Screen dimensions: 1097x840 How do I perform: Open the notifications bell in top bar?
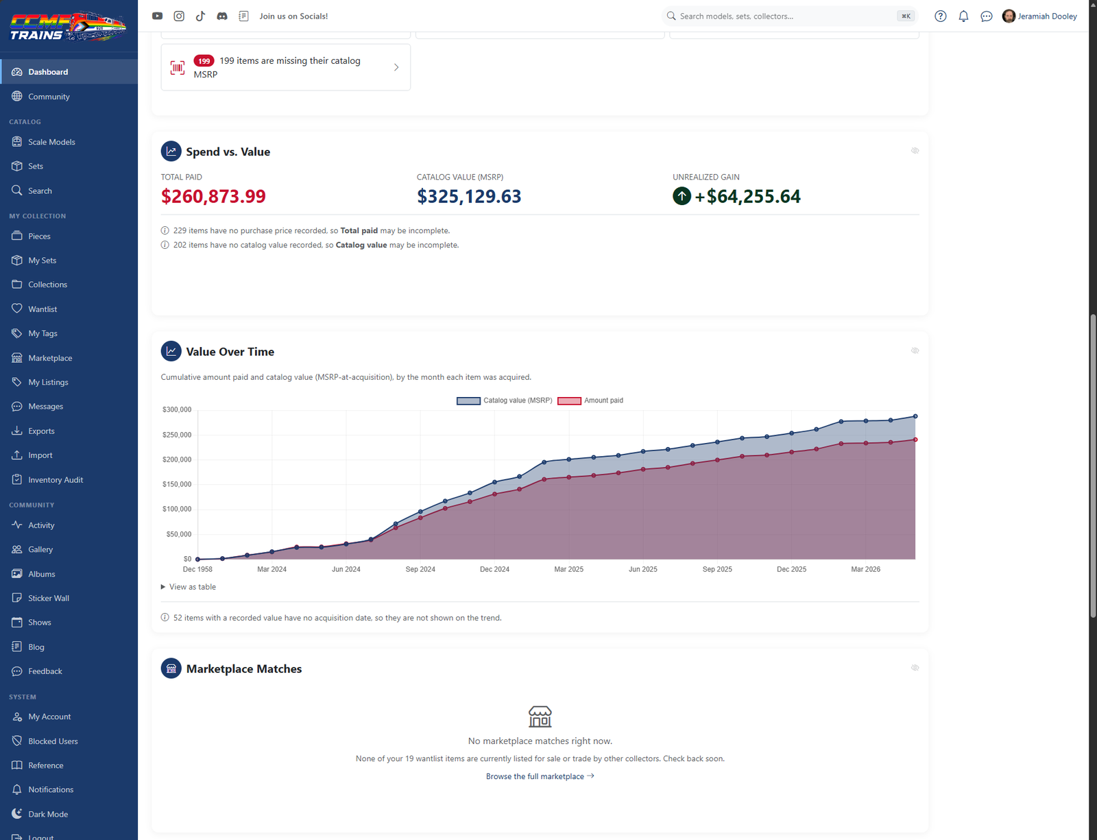click(963, 16)
